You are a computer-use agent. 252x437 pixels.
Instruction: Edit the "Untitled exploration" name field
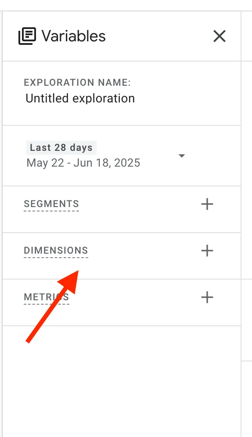pos(80,98)
